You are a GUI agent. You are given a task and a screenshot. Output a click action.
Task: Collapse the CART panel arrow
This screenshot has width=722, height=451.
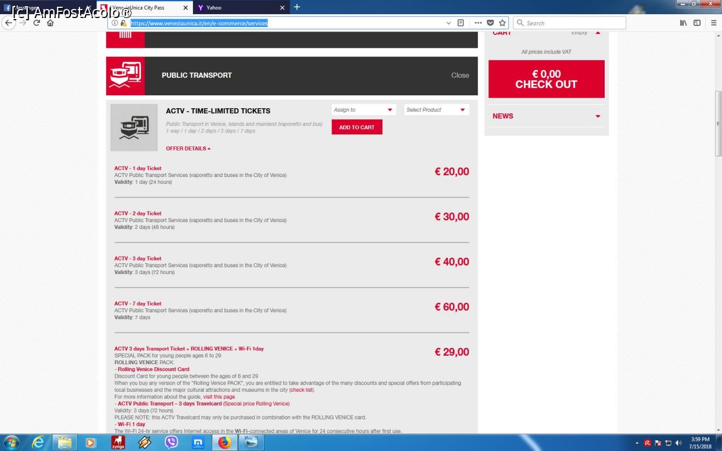coord(598,33)
